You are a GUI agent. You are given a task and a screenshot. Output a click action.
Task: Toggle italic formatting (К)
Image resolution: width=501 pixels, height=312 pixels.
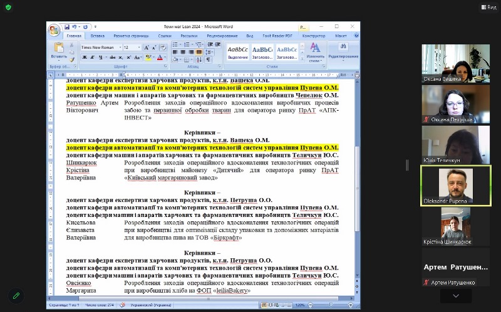(x=92, y=58)
